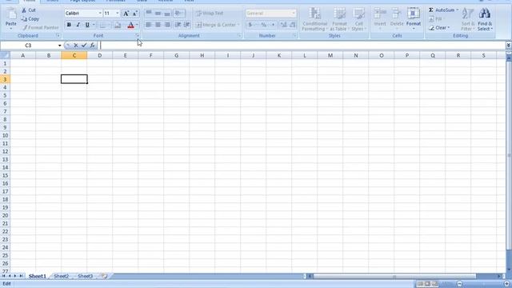Click the borders icon in Font group

(x=102, y=25)
